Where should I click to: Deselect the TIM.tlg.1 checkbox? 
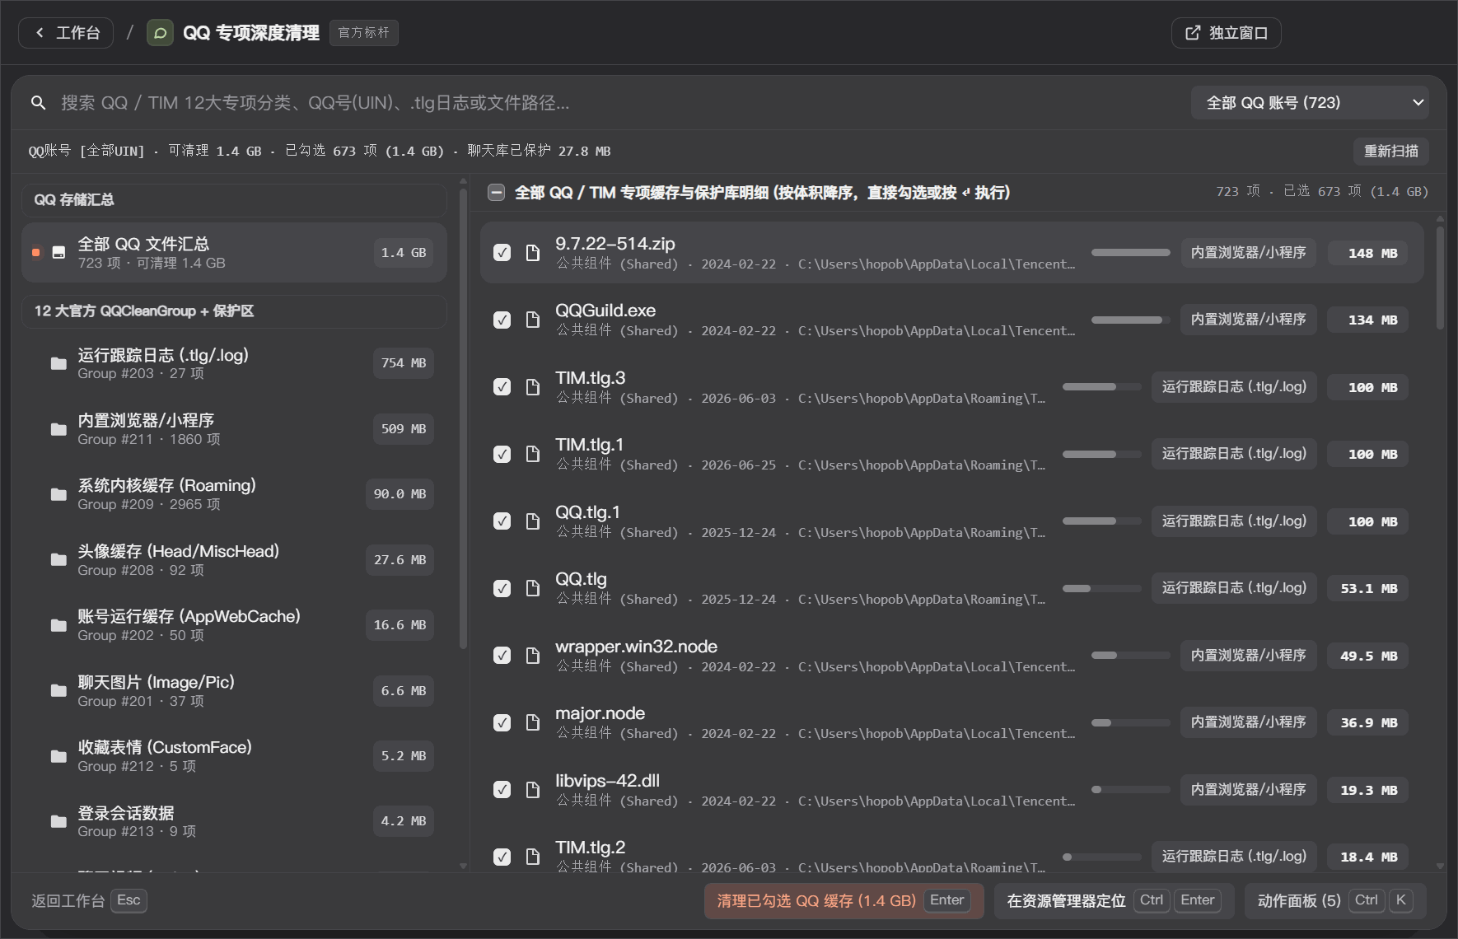[x=502, y=454]
